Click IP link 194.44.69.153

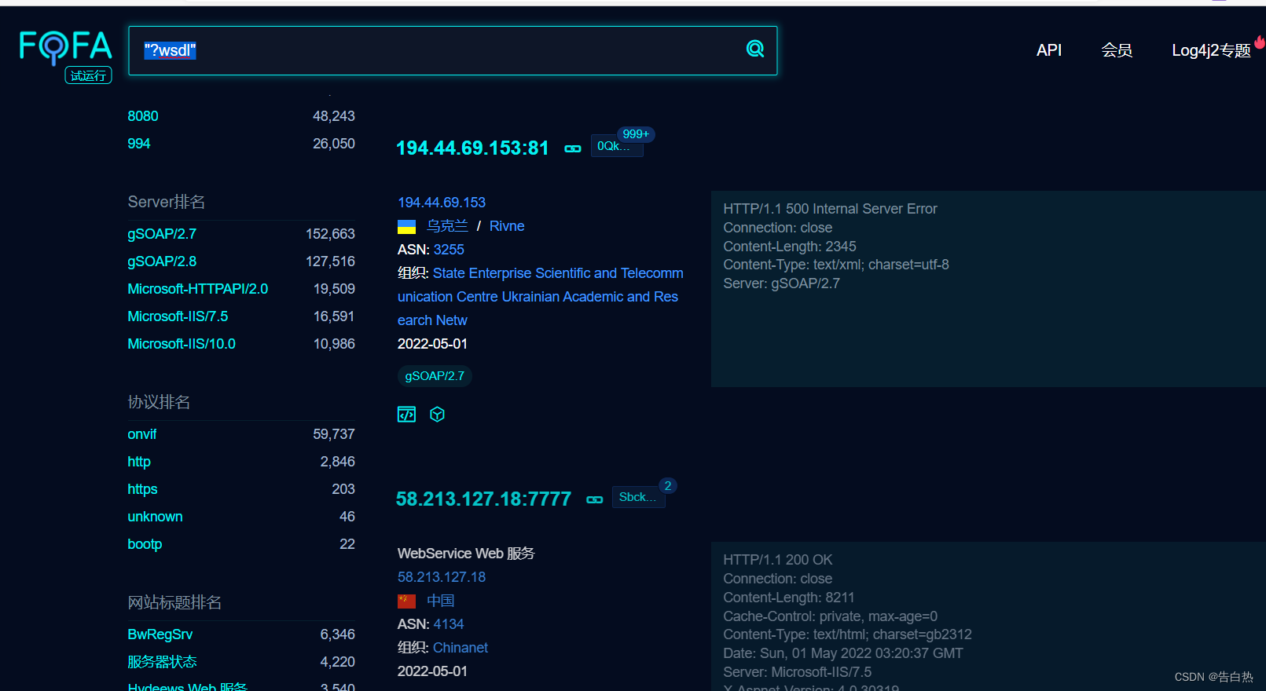(442, 203)
